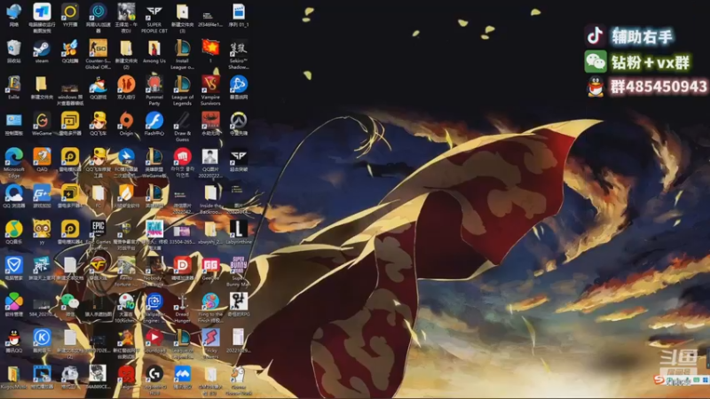Open the colorful clover 软件管理 icon
The height and width of the screenshot is (399, 710).
coord(13,302)
